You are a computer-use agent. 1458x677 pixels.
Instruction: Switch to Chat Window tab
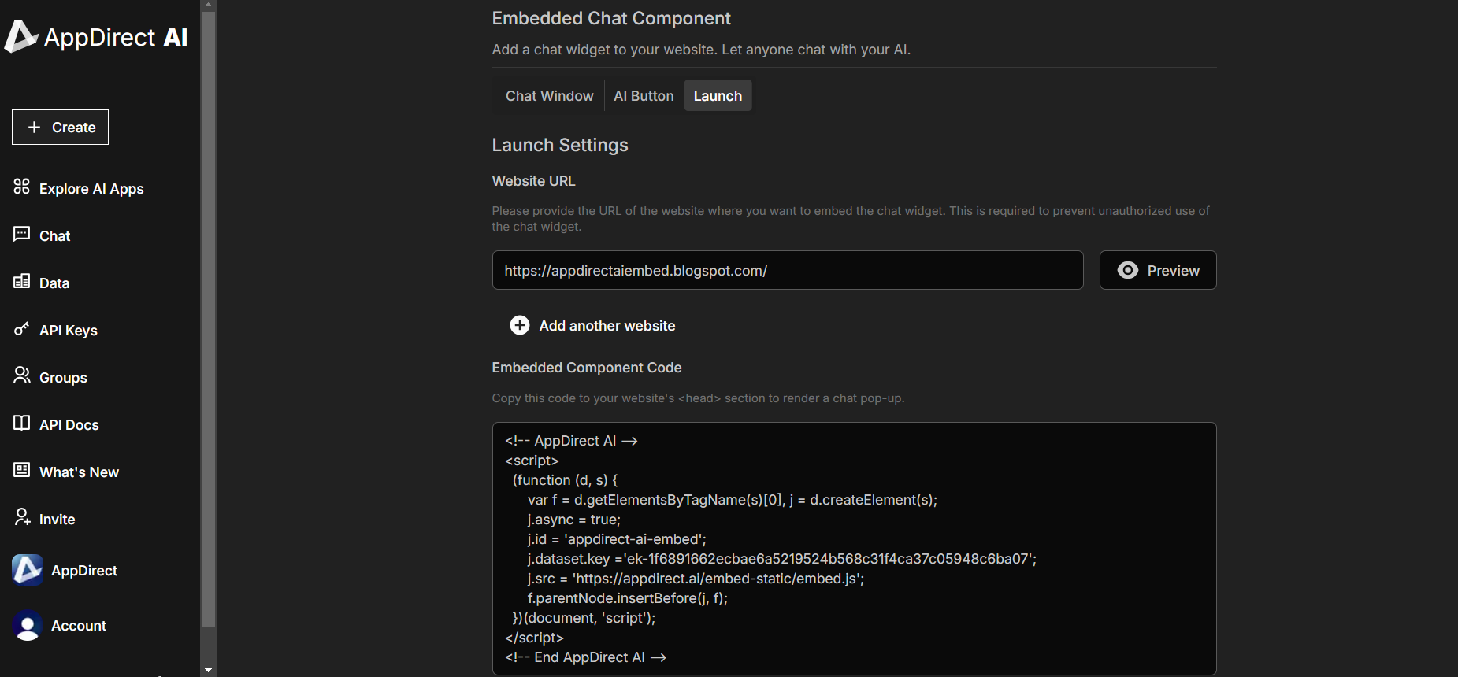pos(550,95)
